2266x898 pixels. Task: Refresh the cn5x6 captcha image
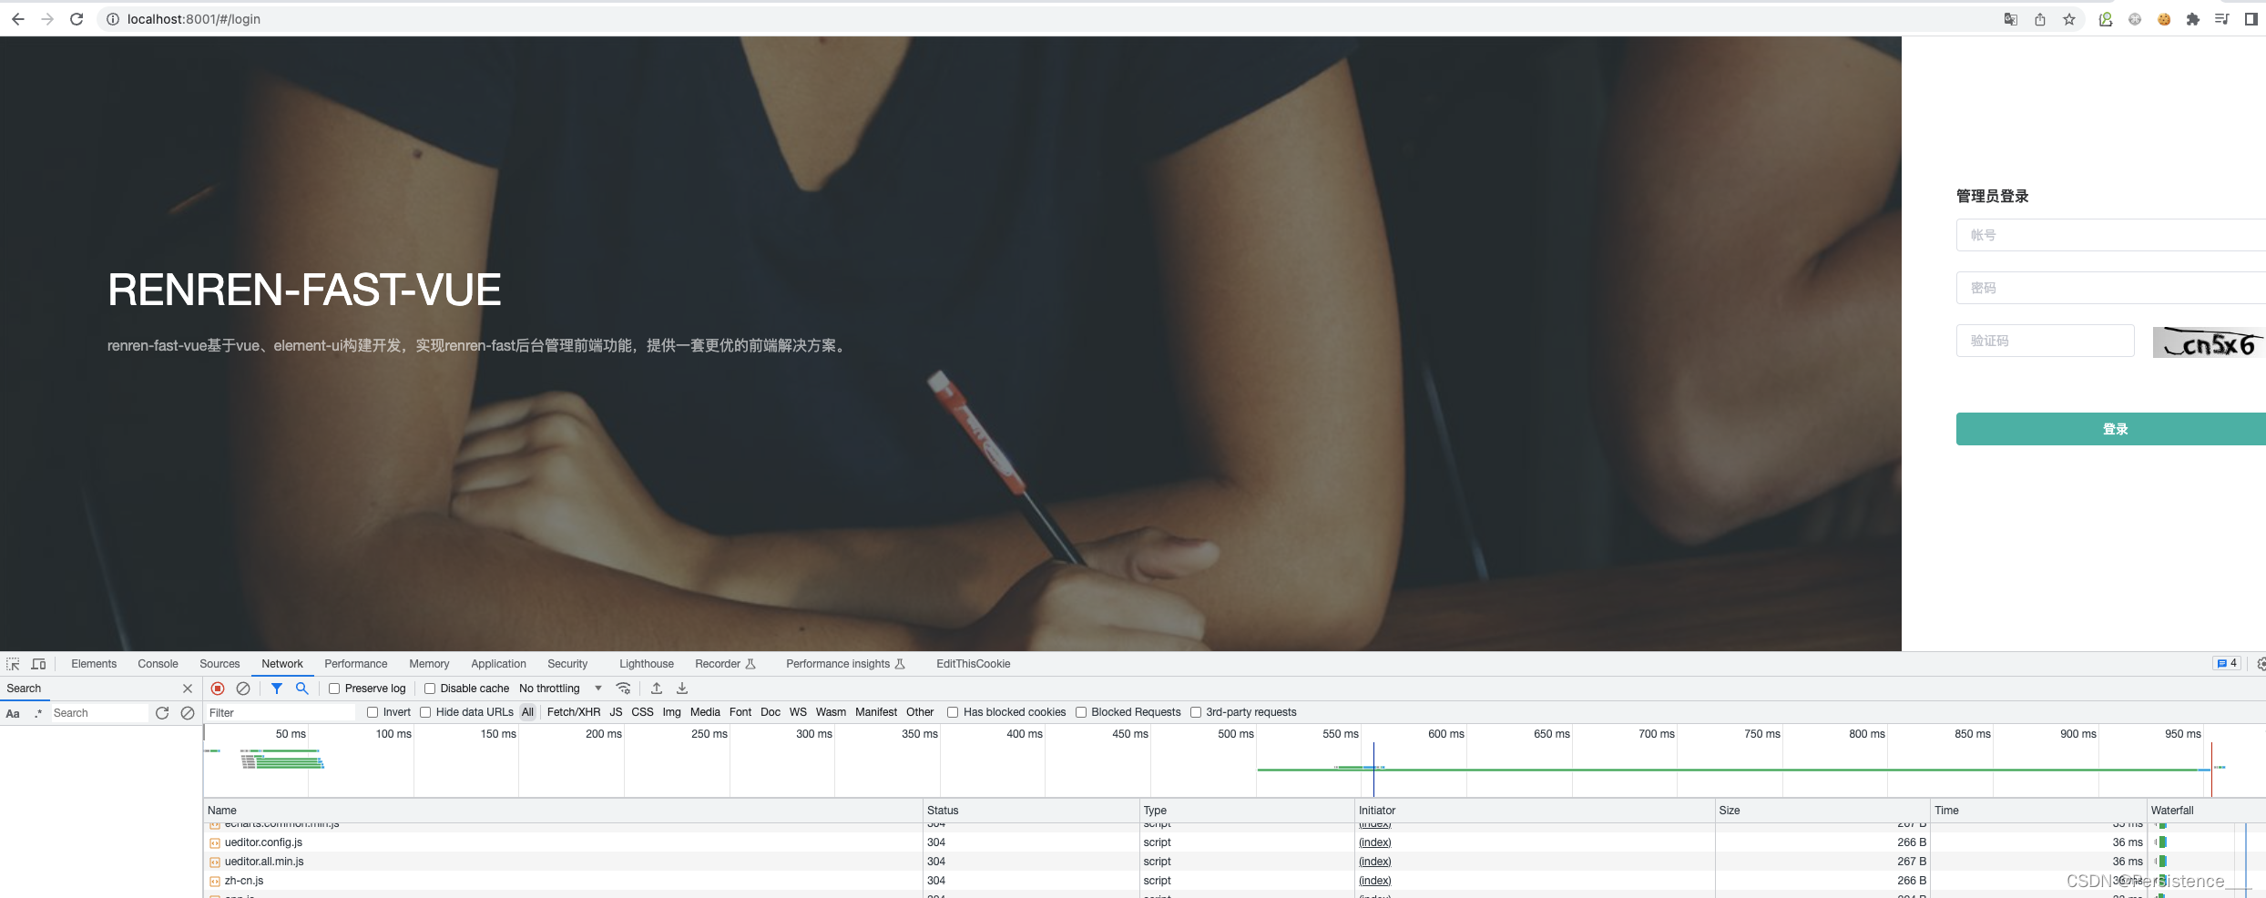(2209, 342)
